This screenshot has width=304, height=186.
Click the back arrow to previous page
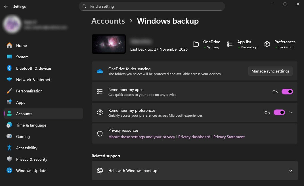tap(6, 6)
